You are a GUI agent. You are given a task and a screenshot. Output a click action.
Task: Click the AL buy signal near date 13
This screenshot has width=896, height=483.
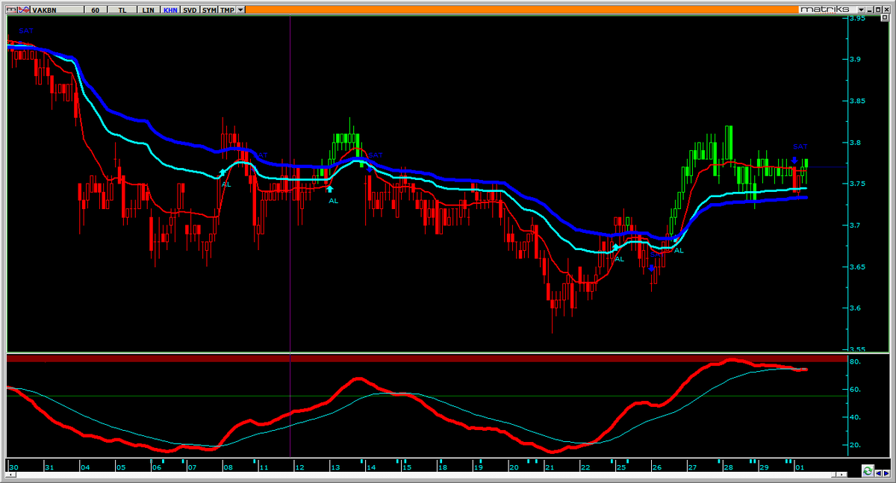point(333,200)
